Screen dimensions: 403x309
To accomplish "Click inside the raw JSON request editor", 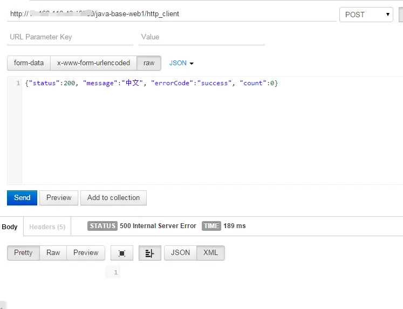I will click(x=213, y=131).
